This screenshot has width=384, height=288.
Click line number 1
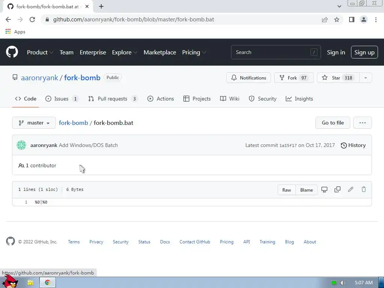(26, 202)
